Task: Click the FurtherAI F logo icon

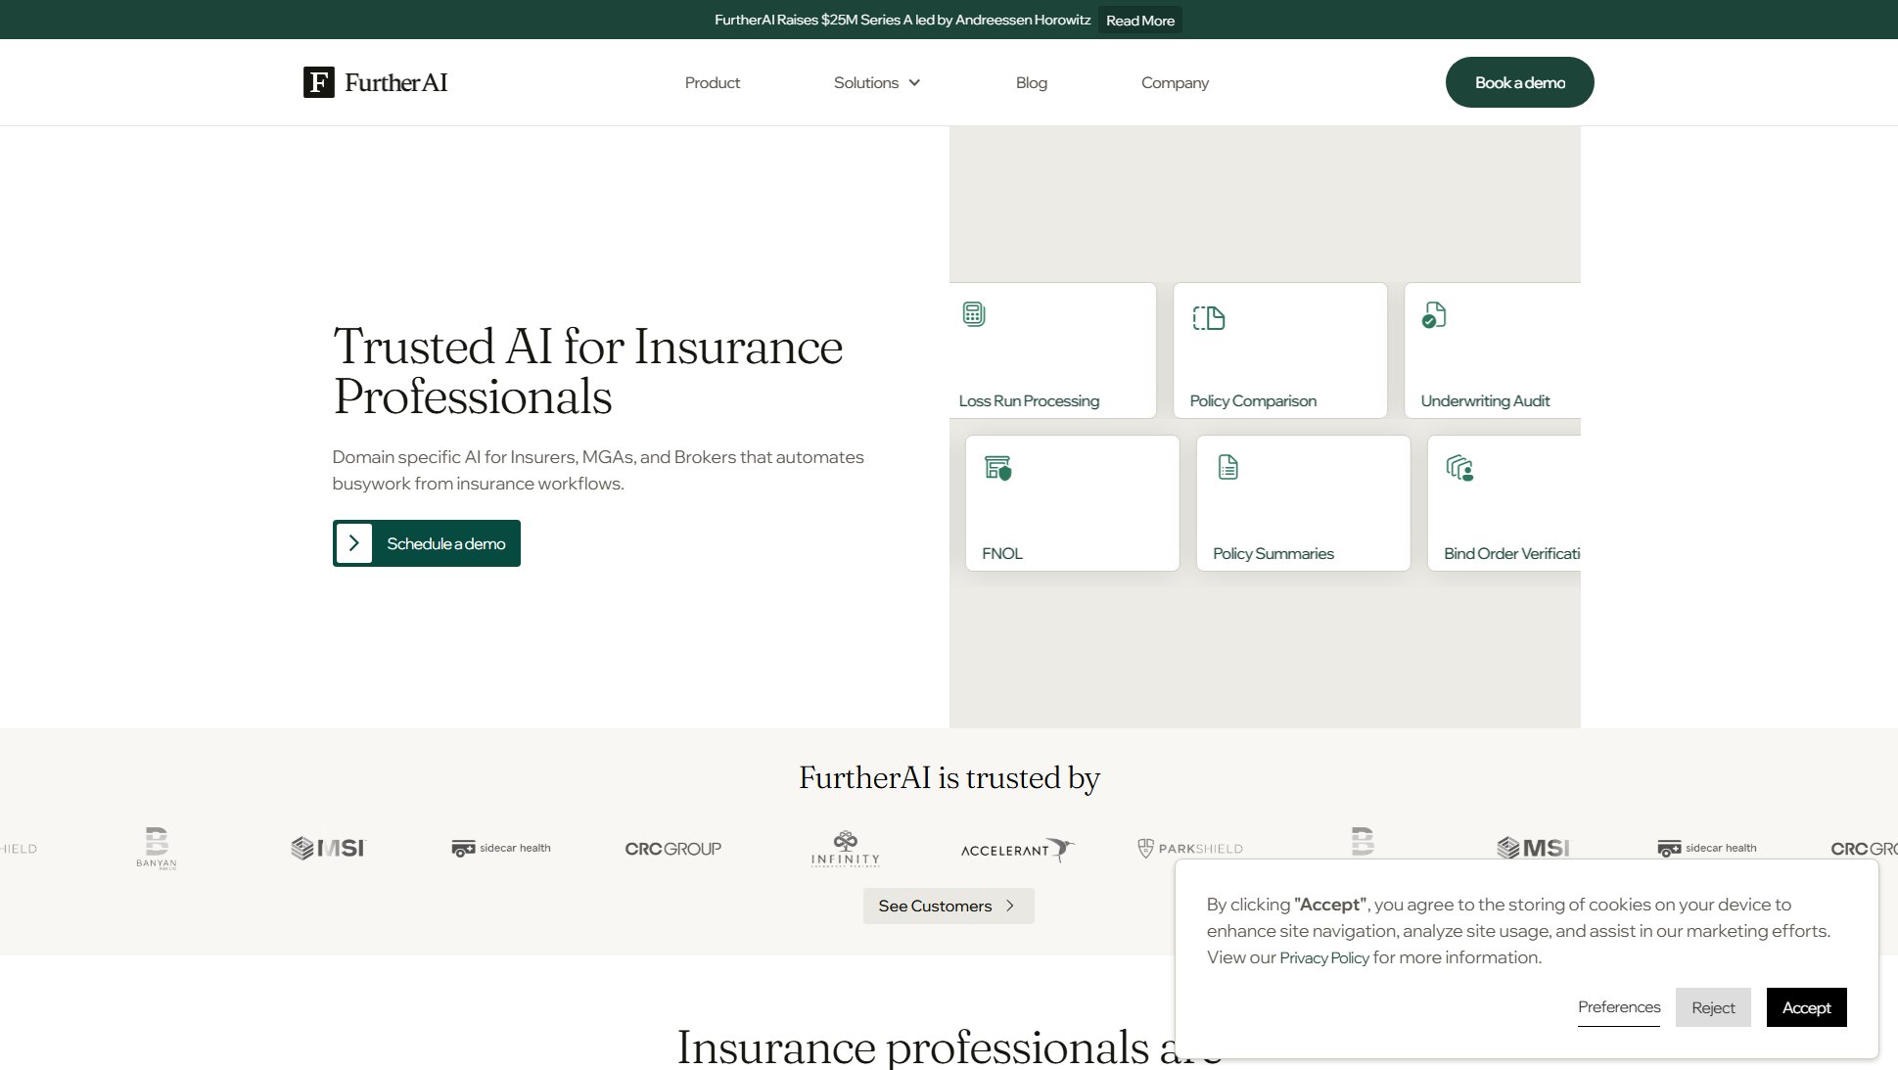Action: click(x=318, y=82)
